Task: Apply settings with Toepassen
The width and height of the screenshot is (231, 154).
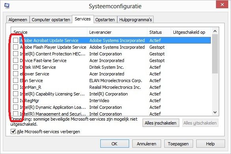Action: 178,144
